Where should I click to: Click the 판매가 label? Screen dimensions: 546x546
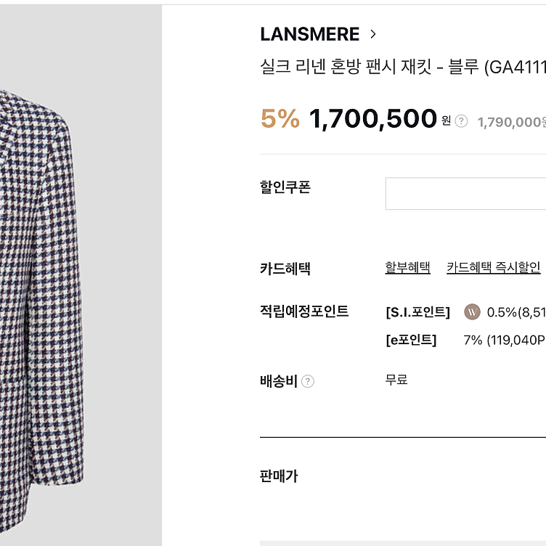pos(279,476)
